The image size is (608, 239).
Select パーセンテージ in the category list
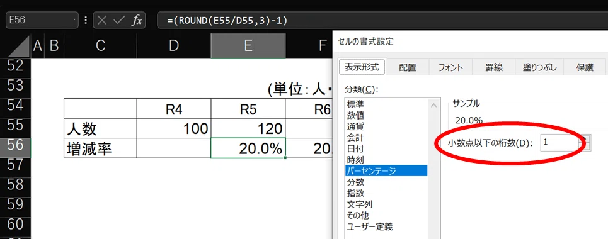(386, 170)
